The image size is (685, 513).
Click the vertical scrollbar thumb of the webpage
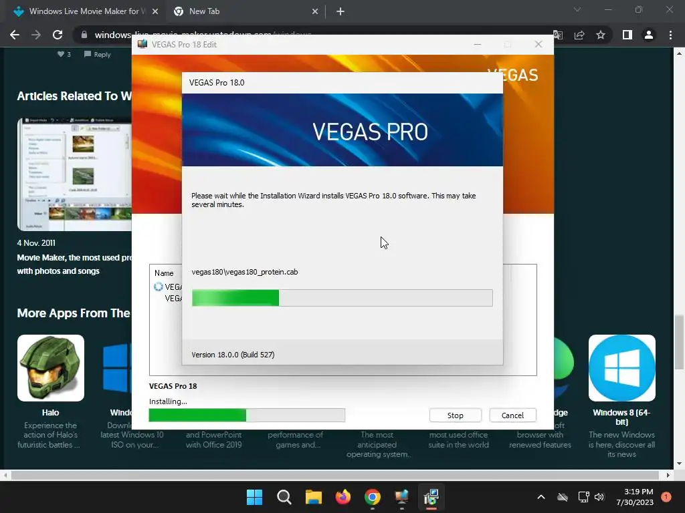click(679, 342)
